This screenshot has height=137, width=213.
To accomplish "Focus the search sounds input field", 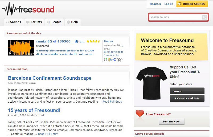I will [176, 17].
